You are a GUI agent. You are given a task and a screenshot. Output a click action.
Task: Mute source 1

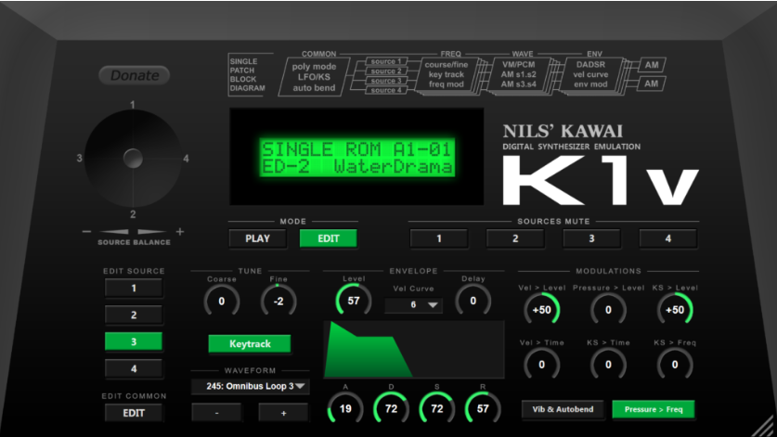438,238
